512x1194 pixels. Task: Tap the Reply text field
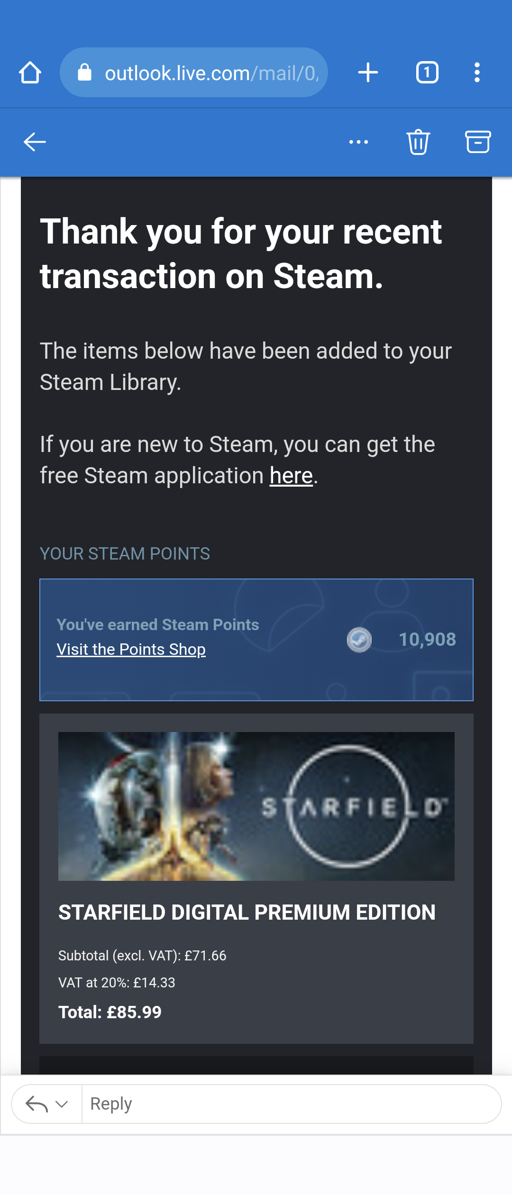click(x=291, y=1104)
